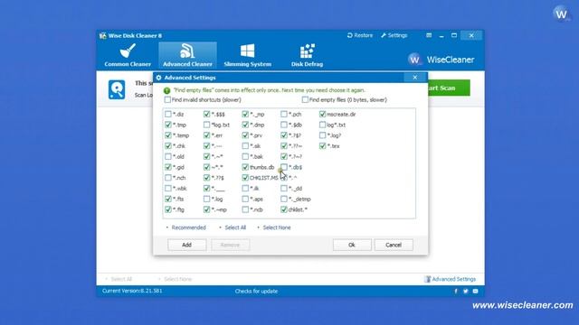The height and width of the screenshot is (325, 579).
Task: Toggle the *.$$$ checkbox
Action: [x=207, y=115]
